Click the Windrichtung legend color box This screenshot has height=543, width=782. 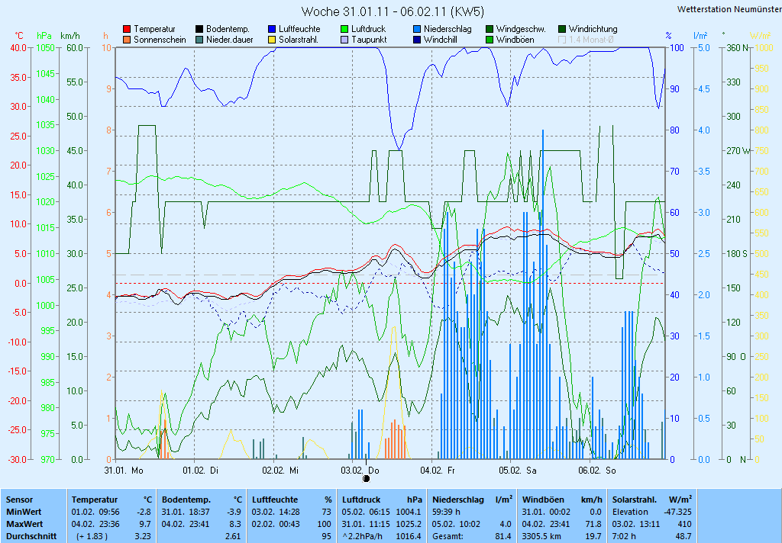(562, 29)
